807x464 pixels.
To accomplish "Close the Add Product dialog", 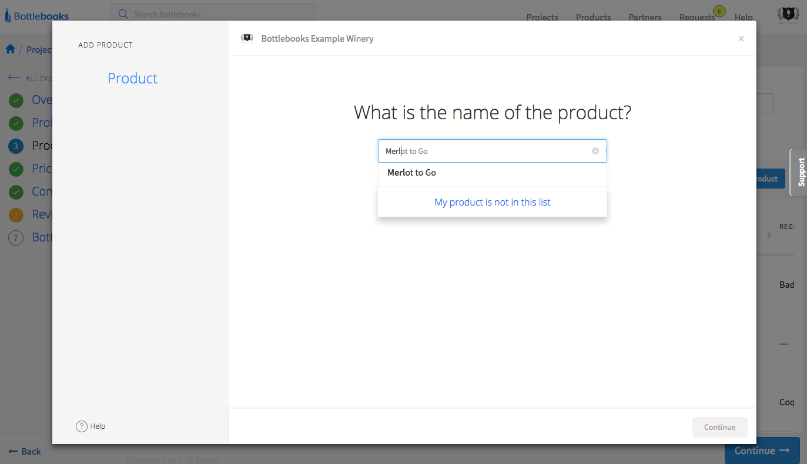I will (741, 39).
